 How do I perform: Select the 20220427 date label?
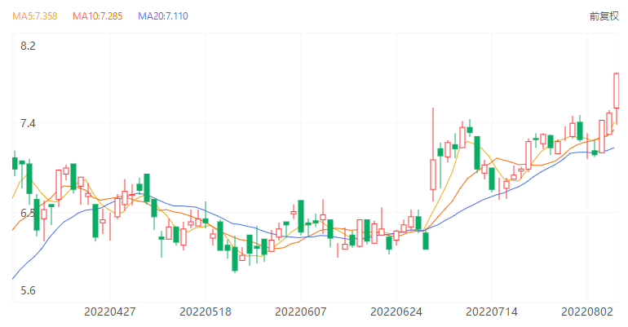[110, 312]
